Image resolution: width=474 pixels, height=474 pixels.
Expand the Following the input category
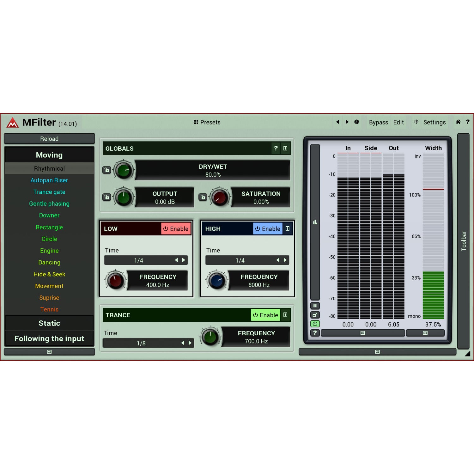[49, 339]
